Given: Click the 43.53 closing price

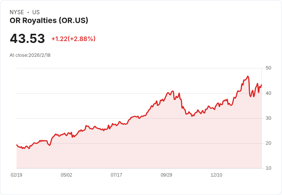Looking at the screenshot, I should tap(27, 39).
